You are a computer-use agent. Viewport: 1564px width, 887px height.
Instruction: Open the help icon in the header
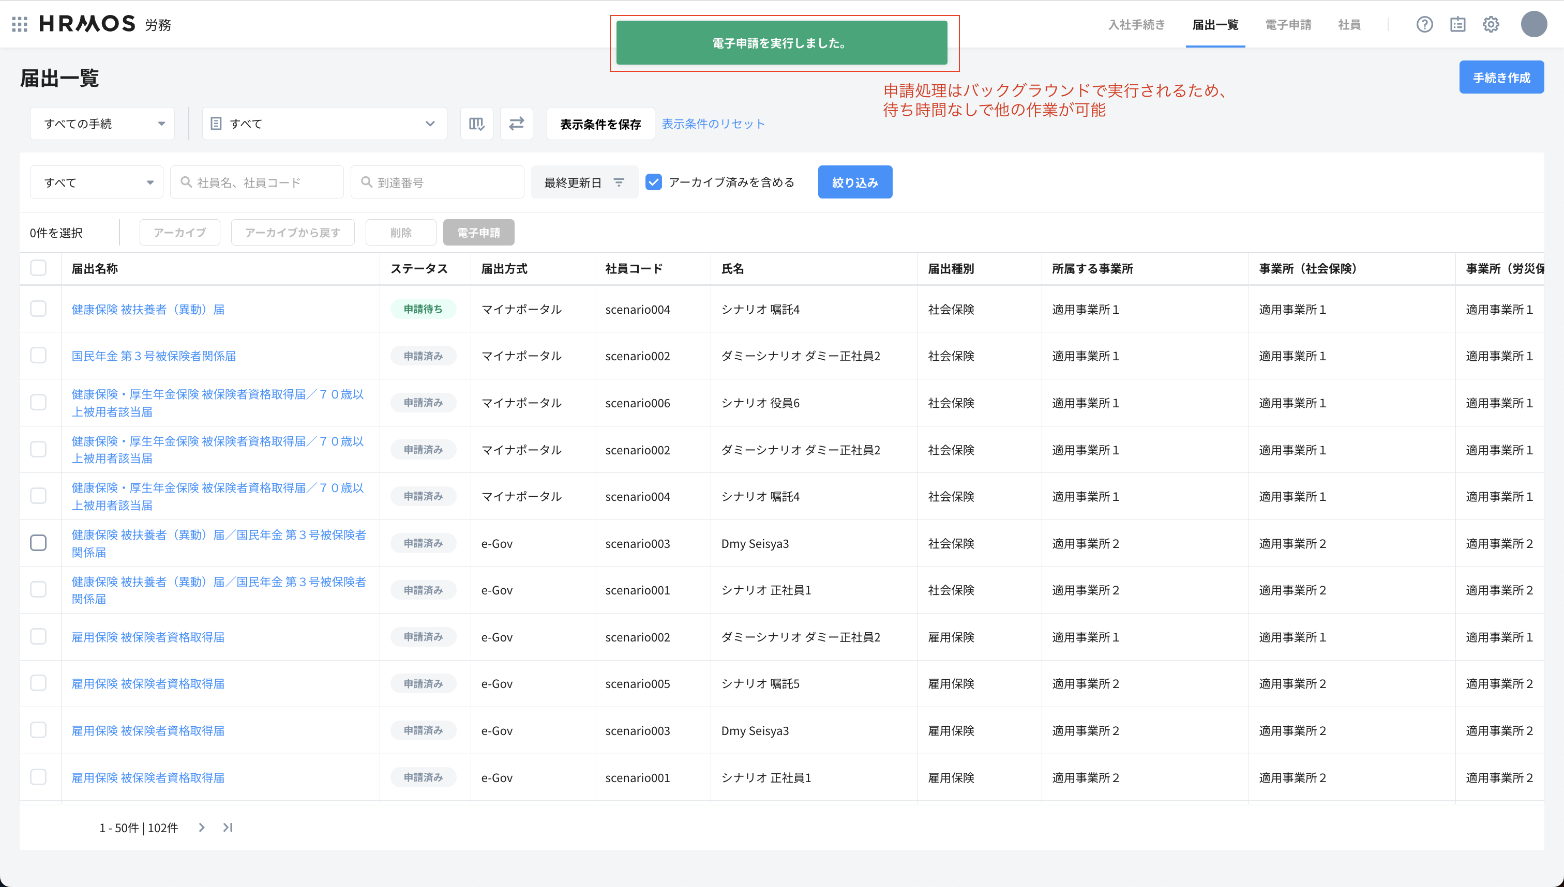pos(1425,24)
